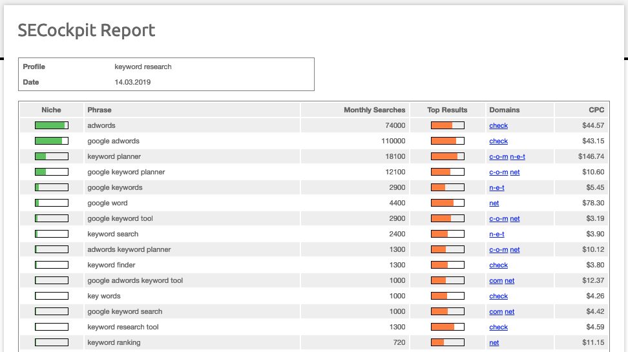Select the 'net' link in the google word row
The width and height of the screenshot is (628, 352).
coord(494,203)
